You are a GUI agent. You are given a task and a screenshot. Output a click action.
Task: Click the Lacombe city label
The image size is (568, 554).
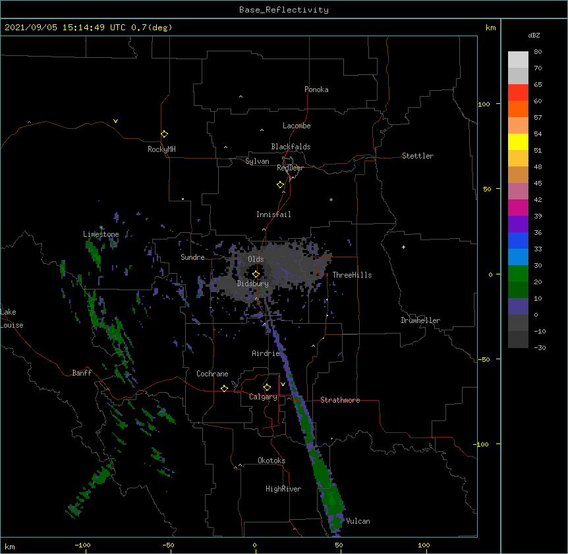297,126
